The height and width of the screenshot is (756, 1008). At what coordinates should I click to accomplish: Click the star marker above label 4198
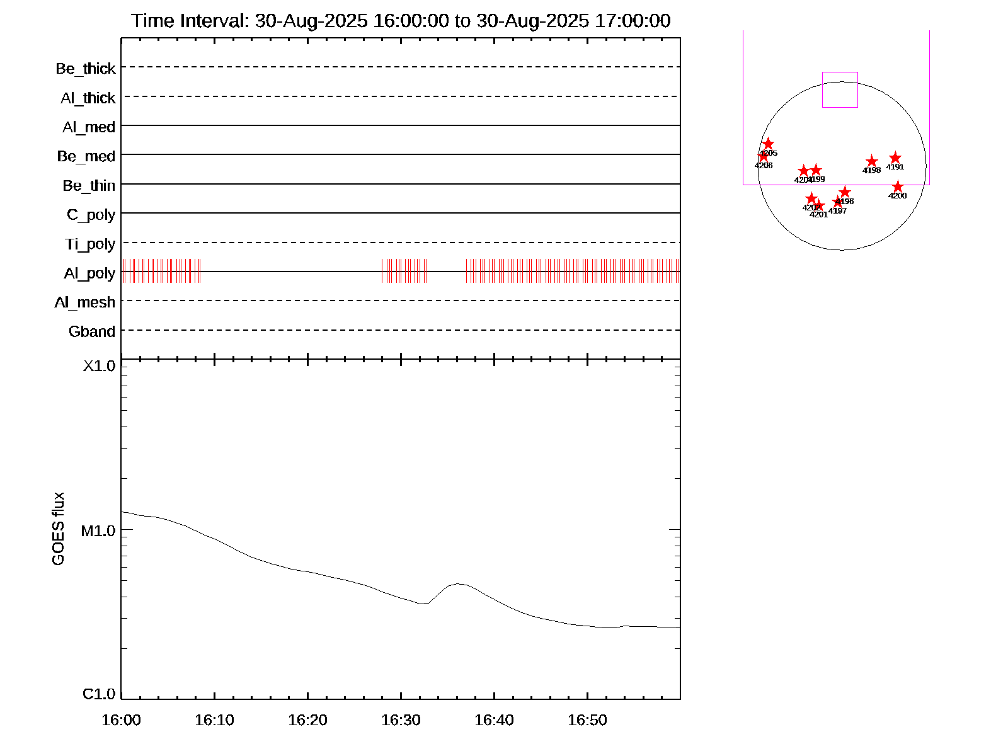871,162
